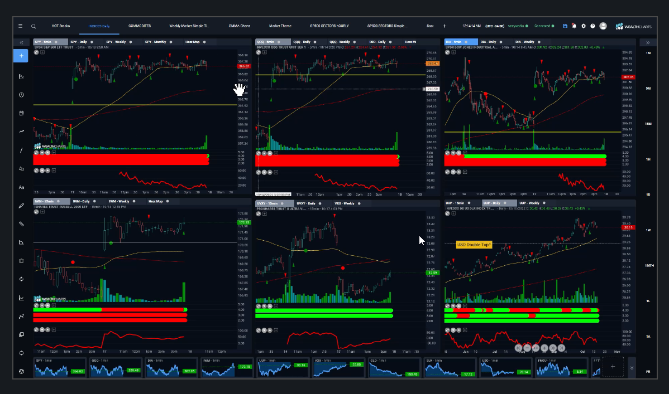Toggle the dot on VXX - Weekly tab
Image resolution: width=669 pixels, height=394 pixels.
[359, 203]
